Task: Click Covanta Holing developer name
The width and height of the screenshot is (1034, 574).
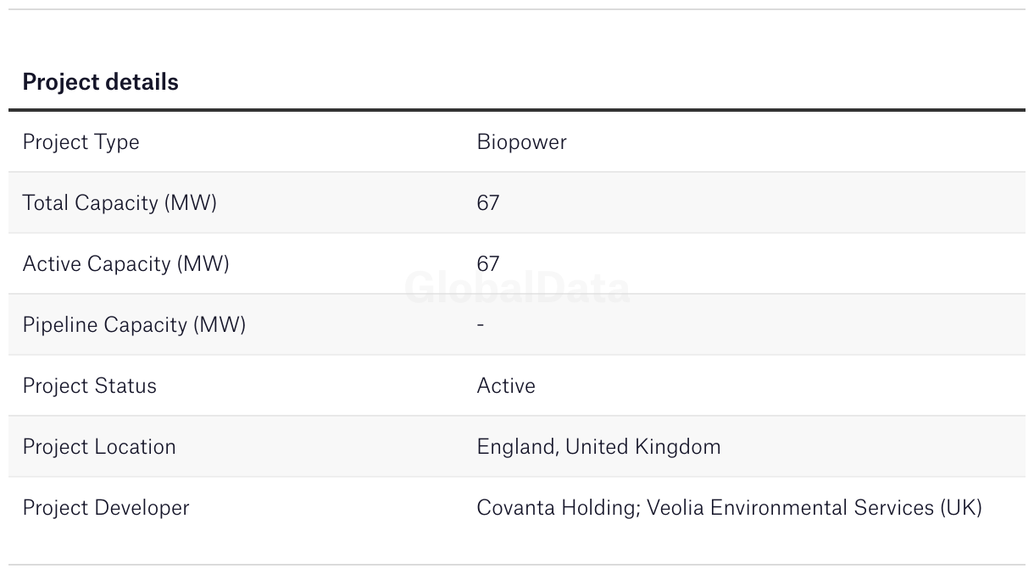Action: 557,508
